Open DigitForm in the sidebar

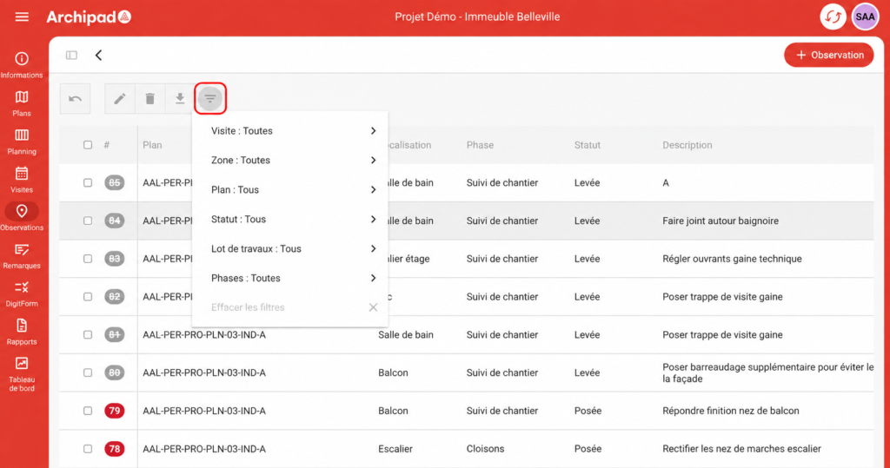click(22, 293)
